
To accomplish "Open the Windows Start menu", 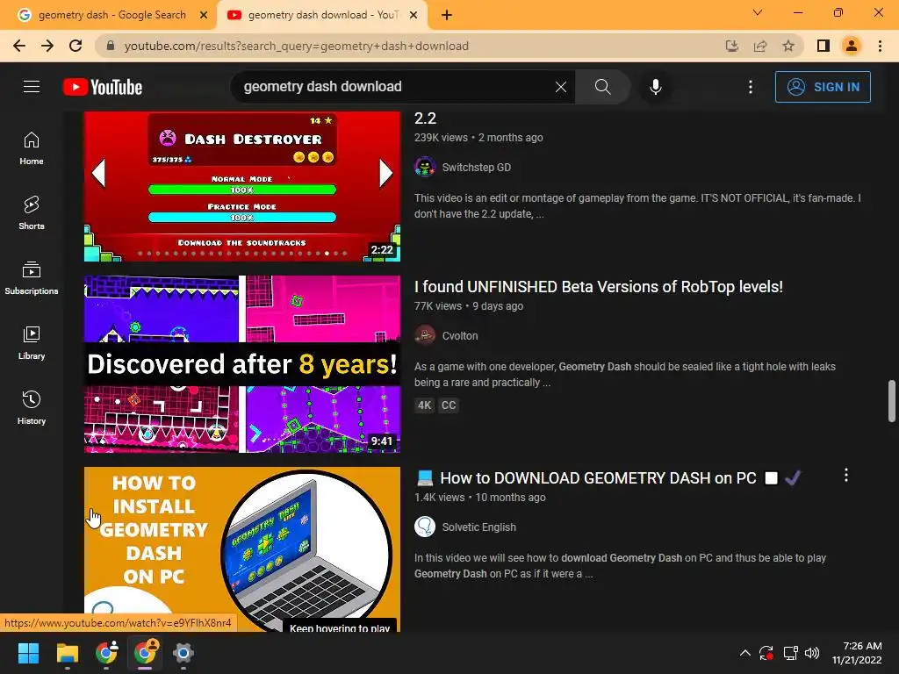I will [x=28, y=653].
